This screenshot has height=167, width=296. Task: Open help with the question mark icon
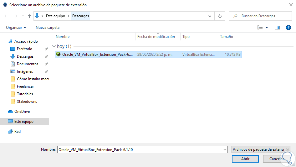point(288,28)
